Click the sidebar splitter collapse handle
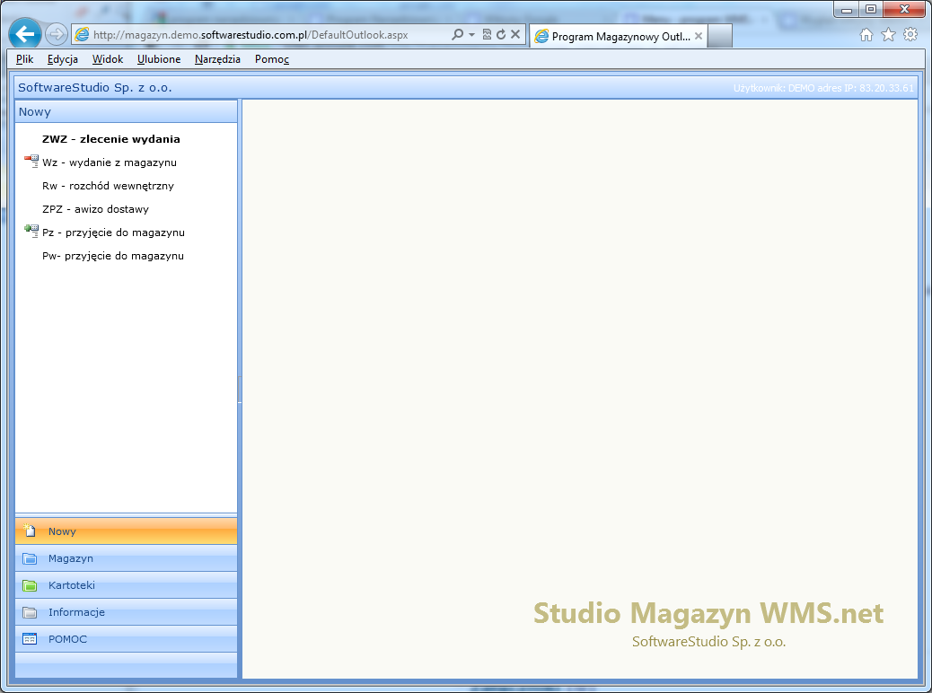 (x=240, y=390)
